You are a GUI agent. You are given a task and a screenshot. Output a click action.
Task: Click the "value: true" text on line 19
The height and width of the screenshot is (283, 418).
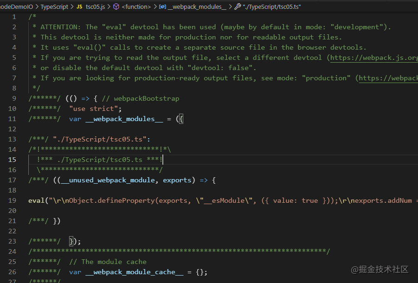[x=296, y=200]
